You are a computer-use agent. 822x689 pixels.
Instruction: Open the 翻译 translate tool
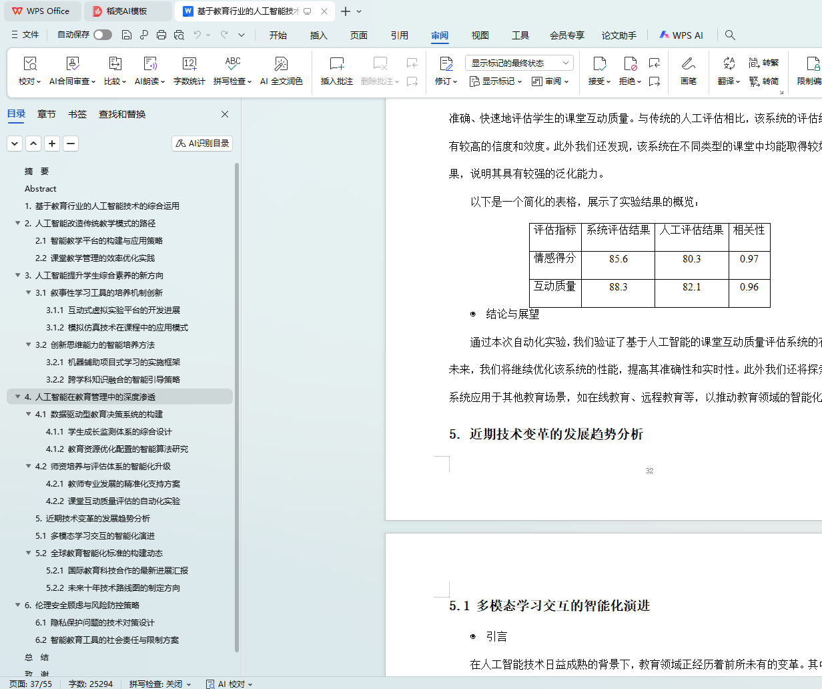[728, 65]
